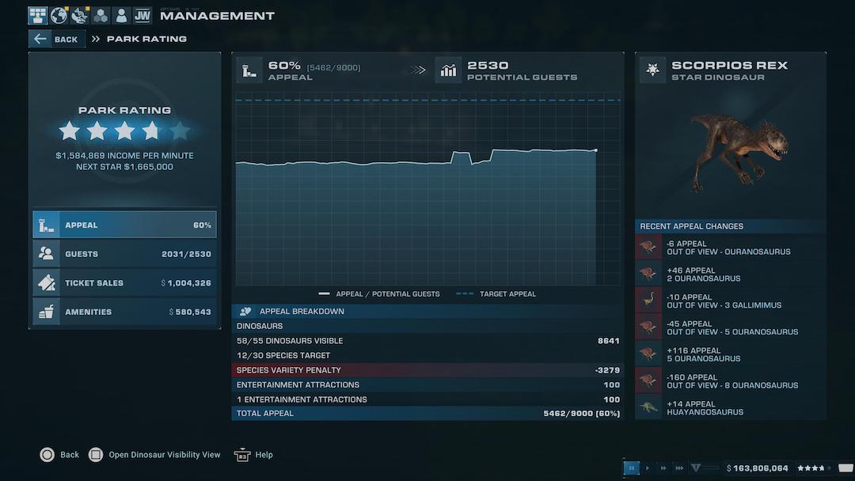Click the -6 Appeal Ouranosaurus thumbnail

pyautogui.click(x=648, y=248)
